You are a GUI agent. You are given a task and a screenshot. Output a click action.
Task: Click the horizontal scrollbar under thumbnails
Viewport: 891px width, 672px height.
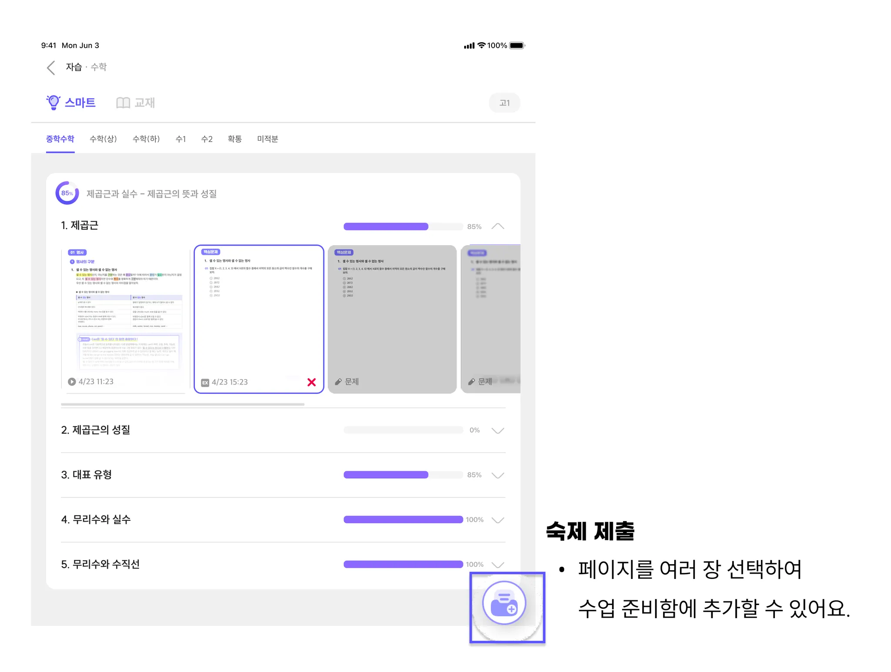183,404
